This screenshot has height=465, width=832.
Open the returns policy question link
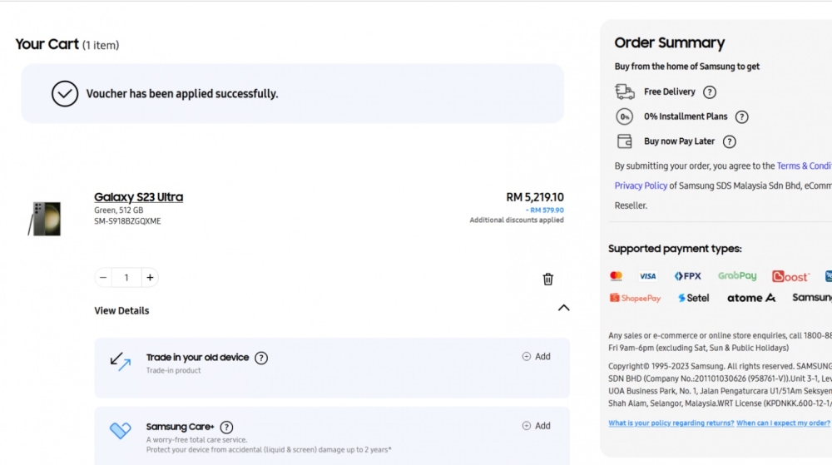(671, 423)
